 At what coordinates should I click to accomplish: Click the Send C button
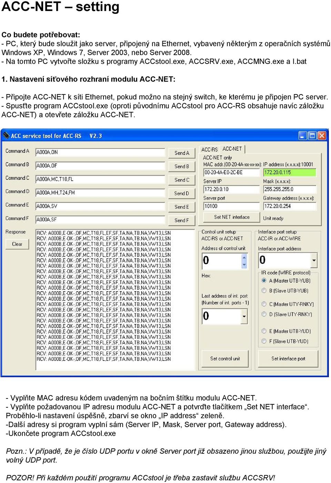click(182, 180)
